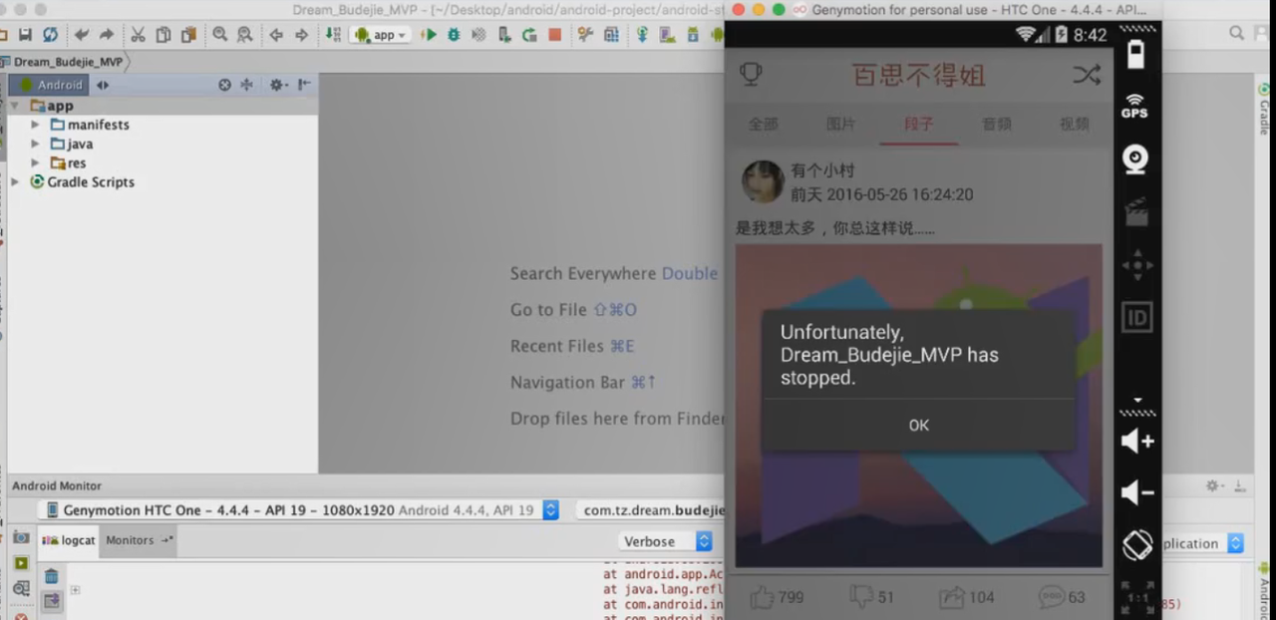
Task: Open the Dream_Budejie_MVP breadcrumb
Action: pyautogui.click(x=68, y=61)
